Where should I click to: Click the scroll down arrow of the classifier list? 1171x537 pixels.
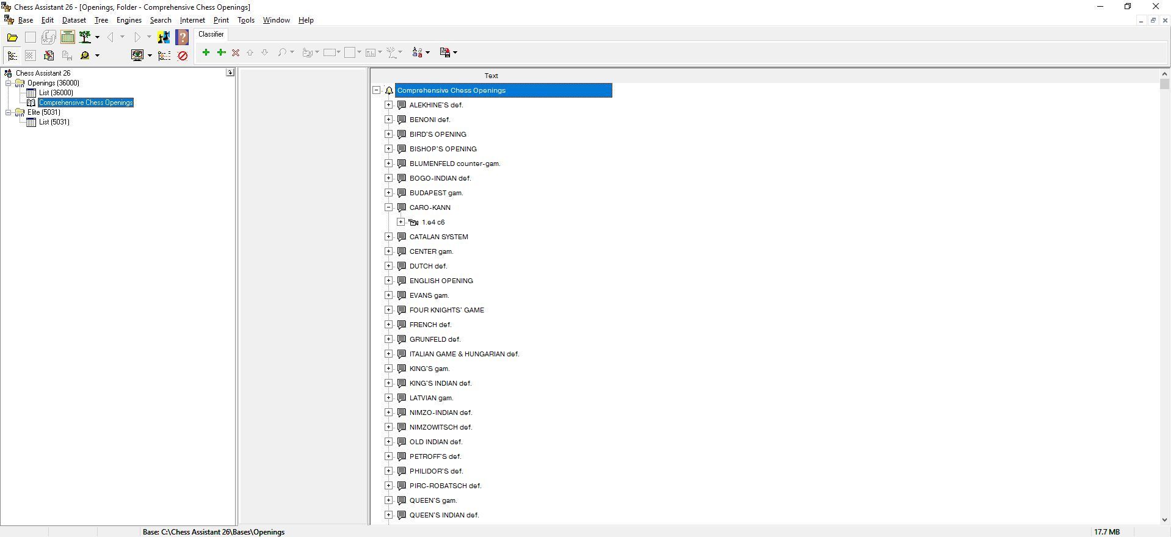[x=1164, y=520]
